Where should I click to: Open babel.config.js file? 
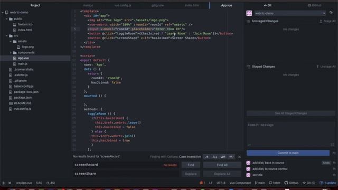(24, 86)
